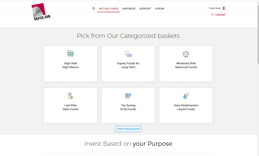Click the home icon in navigation bar

pos(94,8)
